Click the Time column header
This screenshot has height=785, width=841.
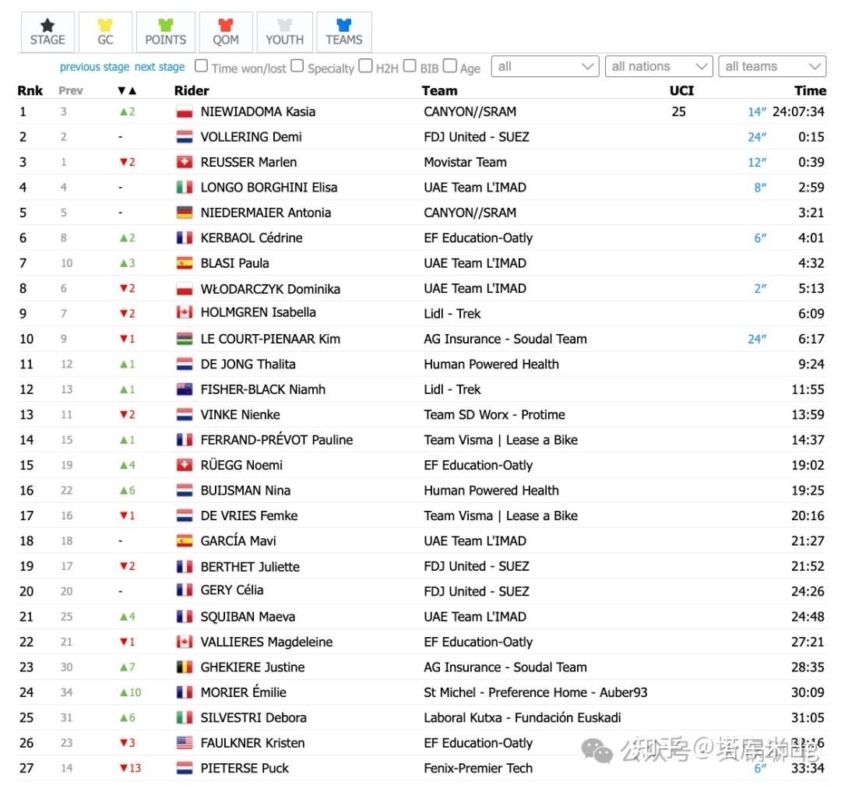click(x=810, y=90)
